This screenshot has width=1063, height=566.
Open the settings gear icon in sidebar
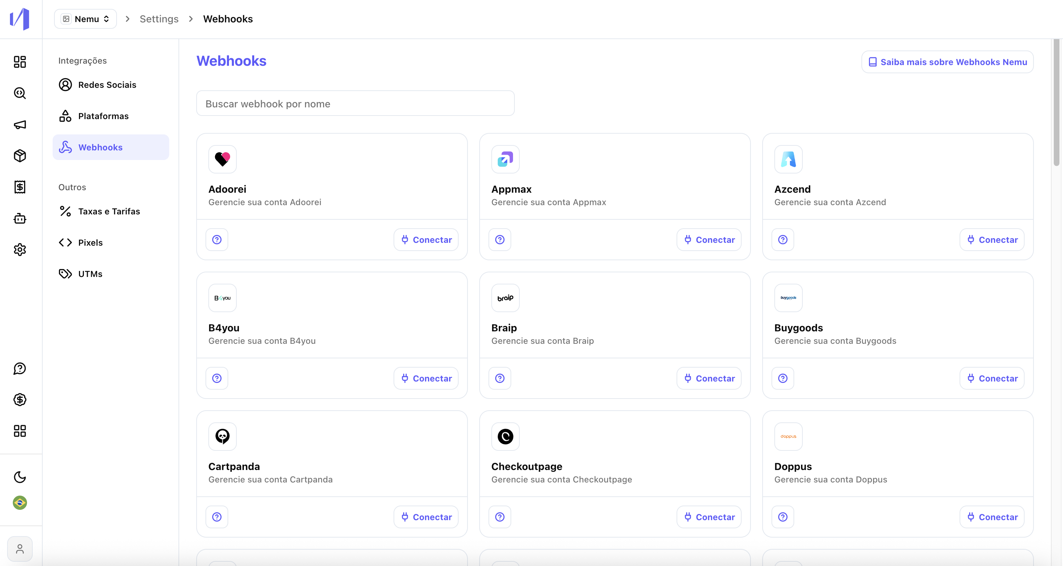pos(20,250)
